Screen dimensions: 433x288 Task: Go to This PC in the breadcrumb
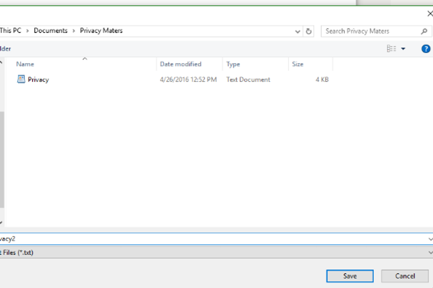(x=10, y=31)
